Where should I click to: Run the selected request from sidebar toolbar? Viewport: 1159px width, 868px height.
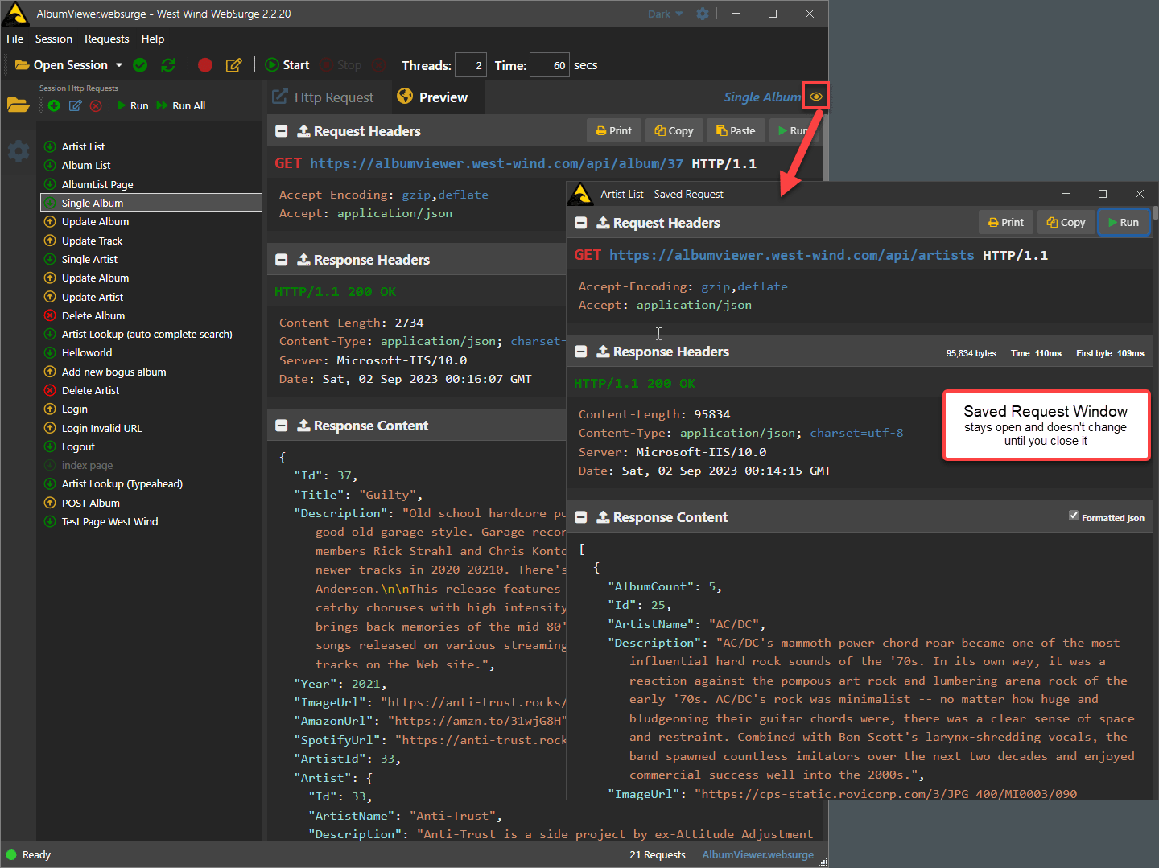click(x=133, y=105)
